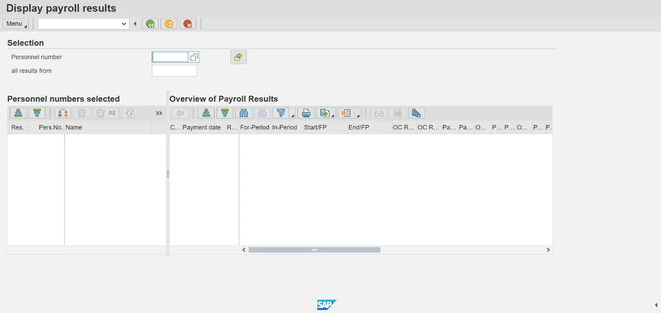Expand more Personnel toolbar buttons via double chevron
661x313 pixels.
(x=159, y=113)
